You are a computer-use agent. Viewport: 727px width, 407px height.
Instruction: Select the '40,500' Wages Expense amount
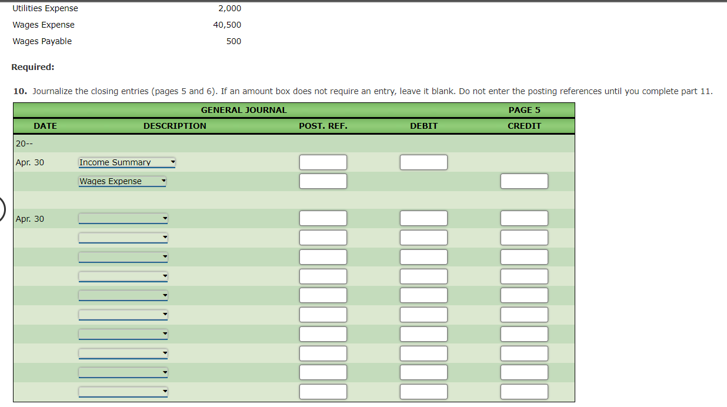click(x=227, y=25)
